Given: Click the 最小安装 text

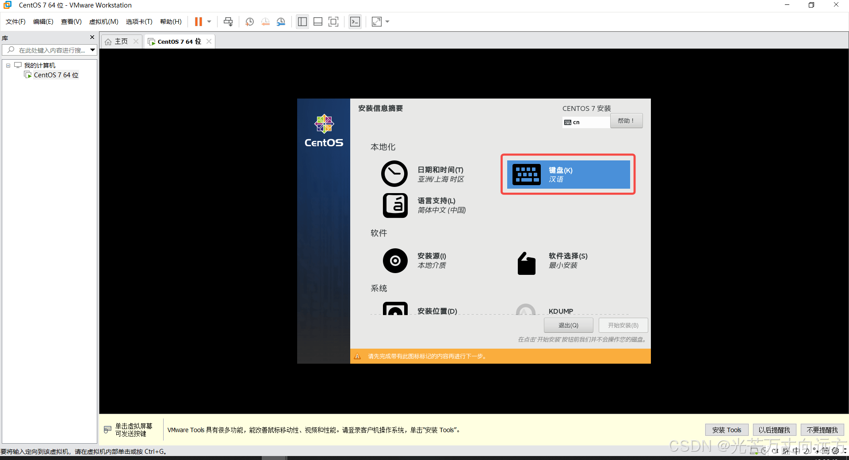Looking at the screenshot, I should [563, 266].
